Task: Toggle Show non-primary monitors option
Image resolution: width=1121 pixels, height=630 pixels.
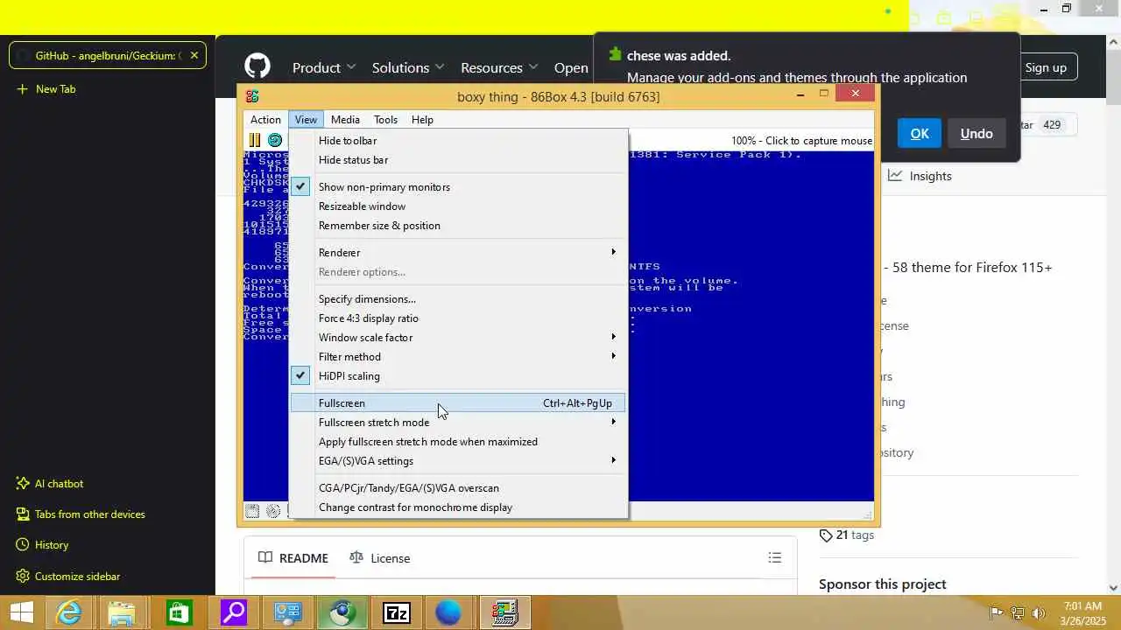Action: pos(458,186)
